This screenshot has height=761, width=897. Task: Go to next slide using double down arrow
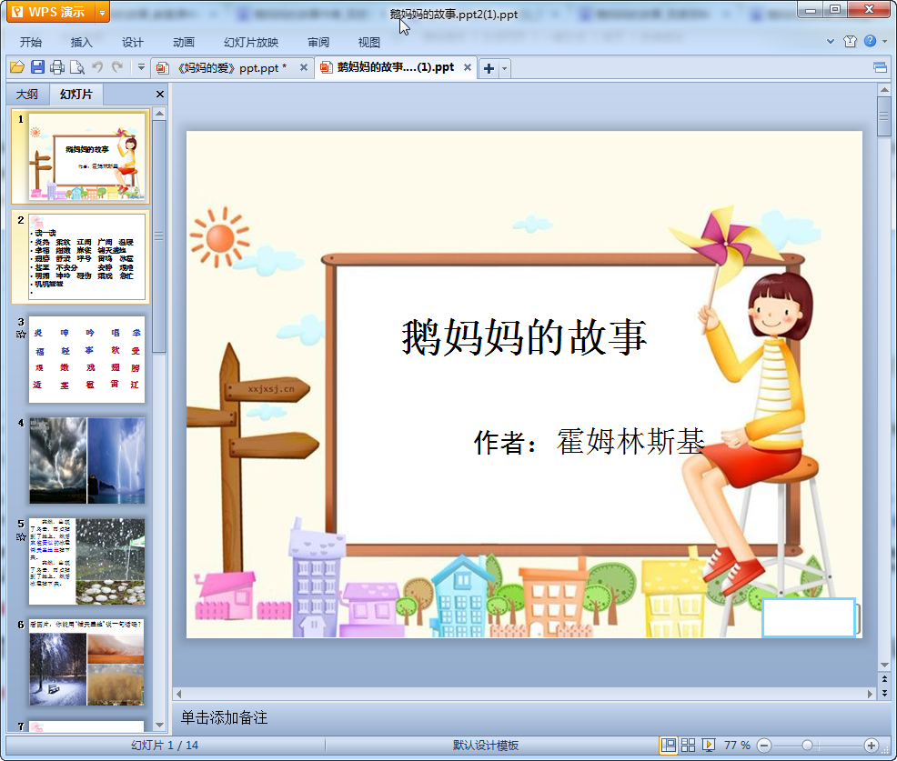884,693
